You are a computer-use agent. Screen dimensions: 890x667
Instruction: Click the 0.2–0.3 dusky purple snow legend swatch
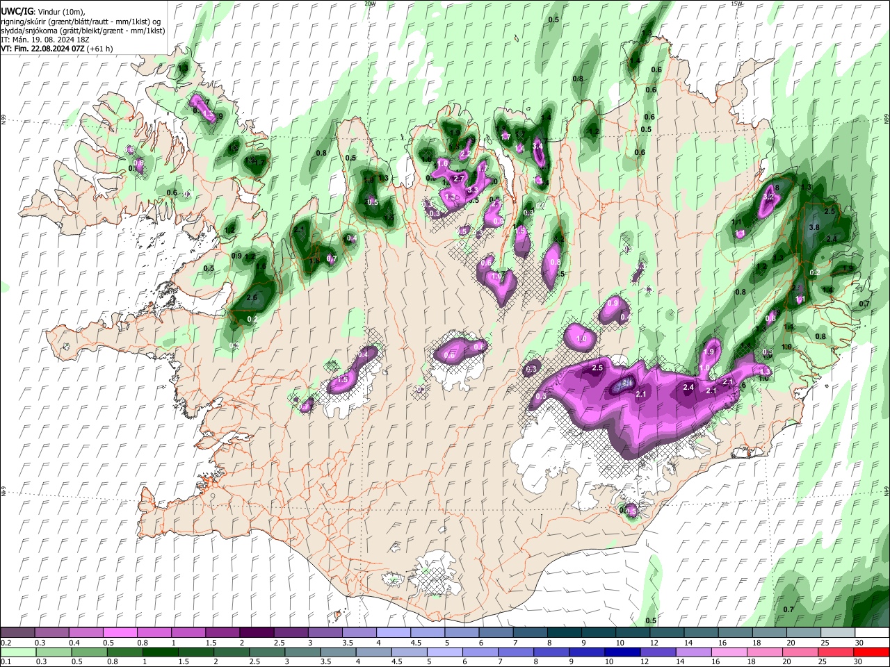point(17,633)
